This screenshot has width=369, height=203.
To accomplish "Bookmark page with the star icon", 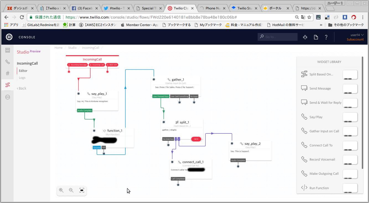I will tap(309, 17).
